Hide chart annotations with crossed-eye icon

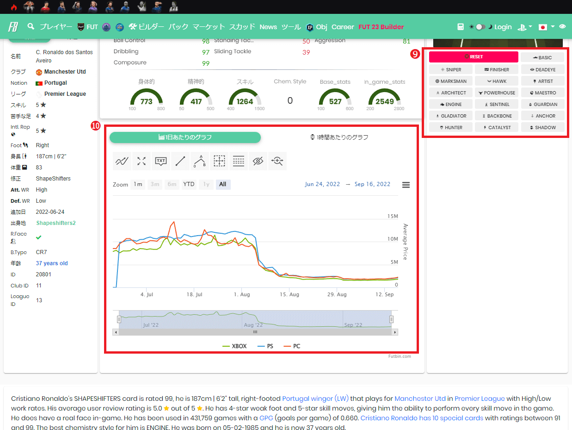[258, 161]
